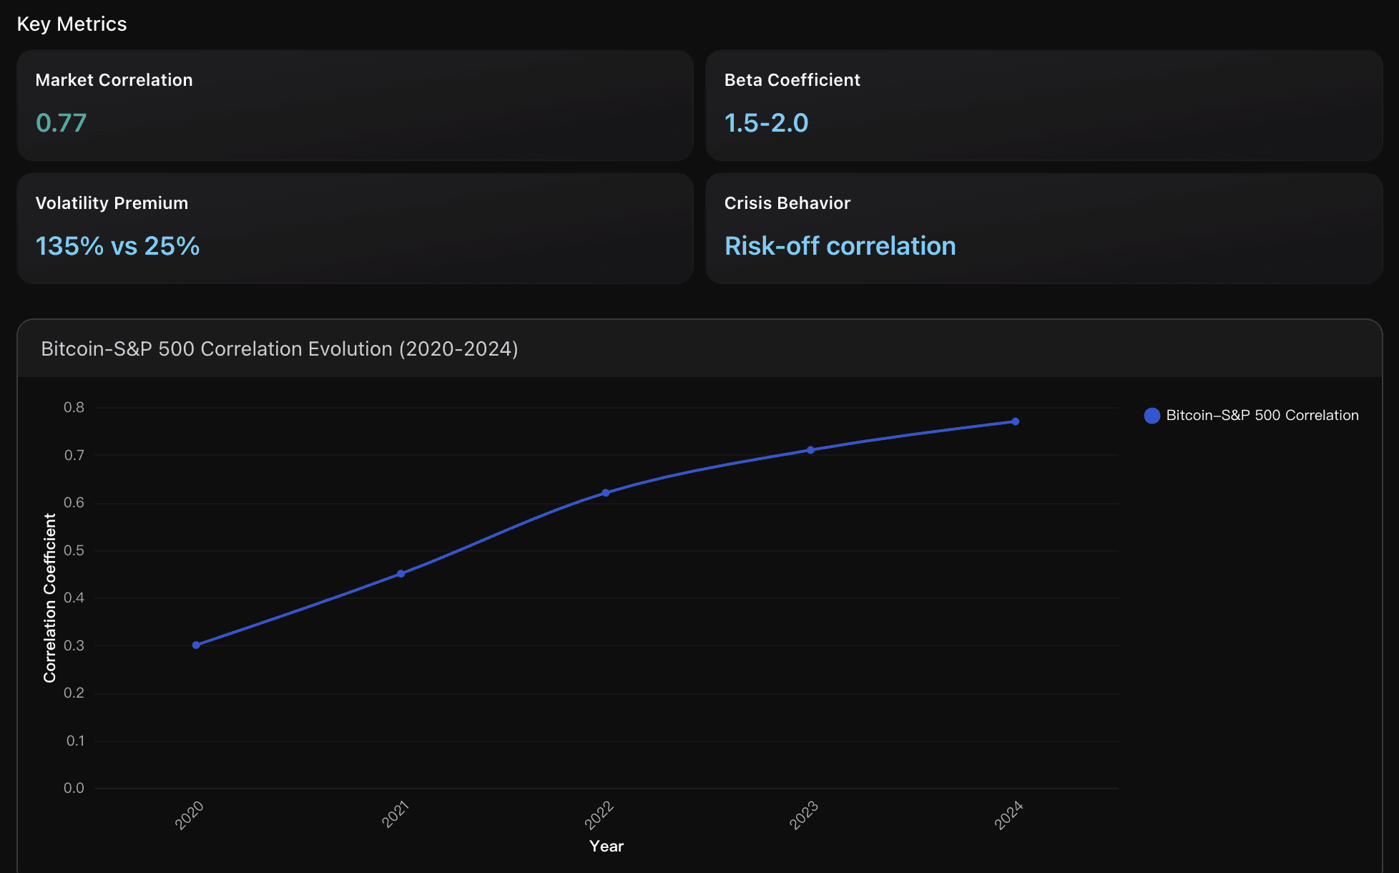Screen dimensions: 1399x873
Task: Click the 0.1 y-axis tick label
Action: click(75, 741)
